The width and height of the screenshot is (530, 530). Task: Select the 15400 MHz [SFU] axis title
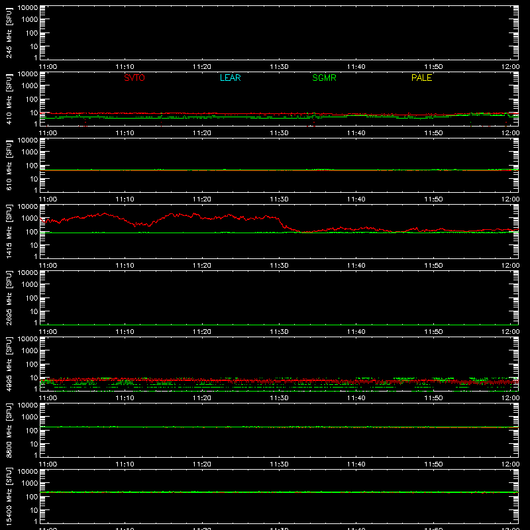pos(9,496)
